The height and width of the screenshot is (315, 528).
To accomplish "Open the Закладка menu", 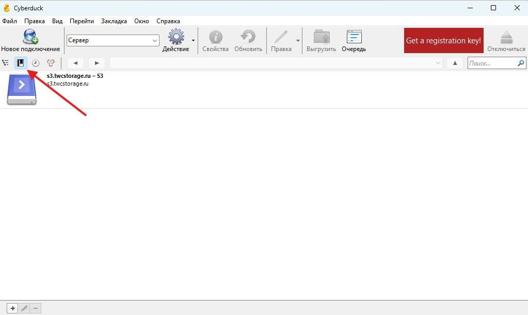I will coord(114,21).
